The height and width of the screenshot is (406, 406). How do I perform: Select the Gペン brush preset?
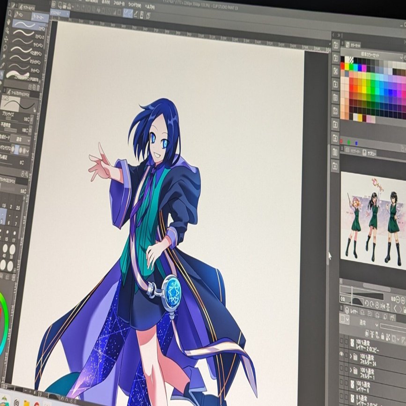tap(29, 25)
